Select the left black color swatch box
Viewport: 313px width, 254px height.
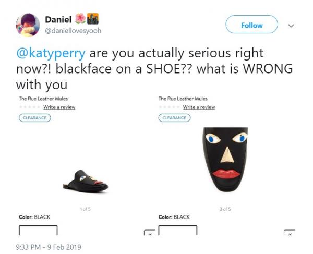tap(38, 230)
